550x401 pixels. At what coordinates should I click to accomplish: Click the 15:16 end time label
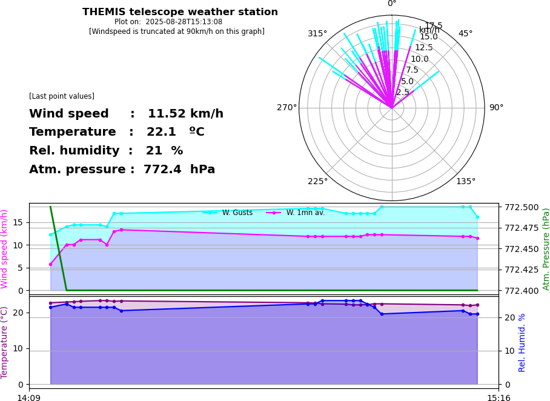tap(499, 398)
